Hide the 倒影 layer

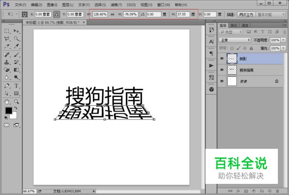(222, 59)
